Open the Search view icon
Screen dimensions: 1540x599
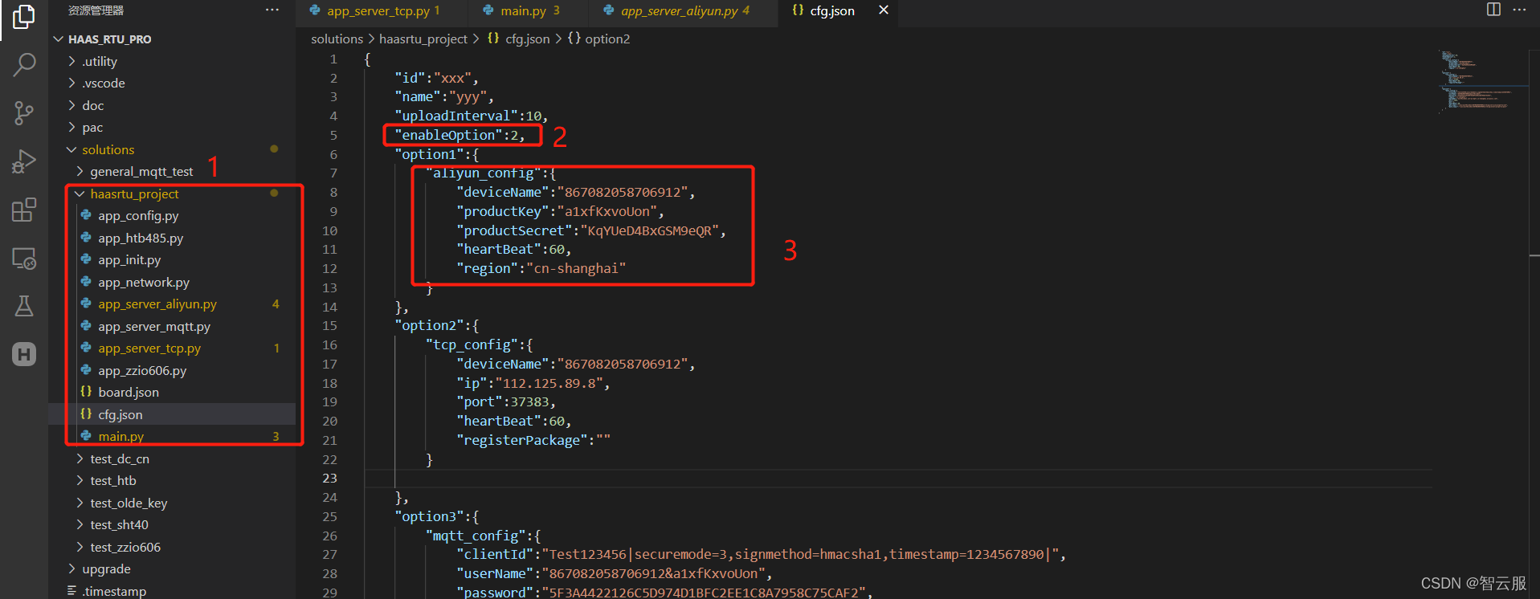pyautogui.click(x=24, y=64)
